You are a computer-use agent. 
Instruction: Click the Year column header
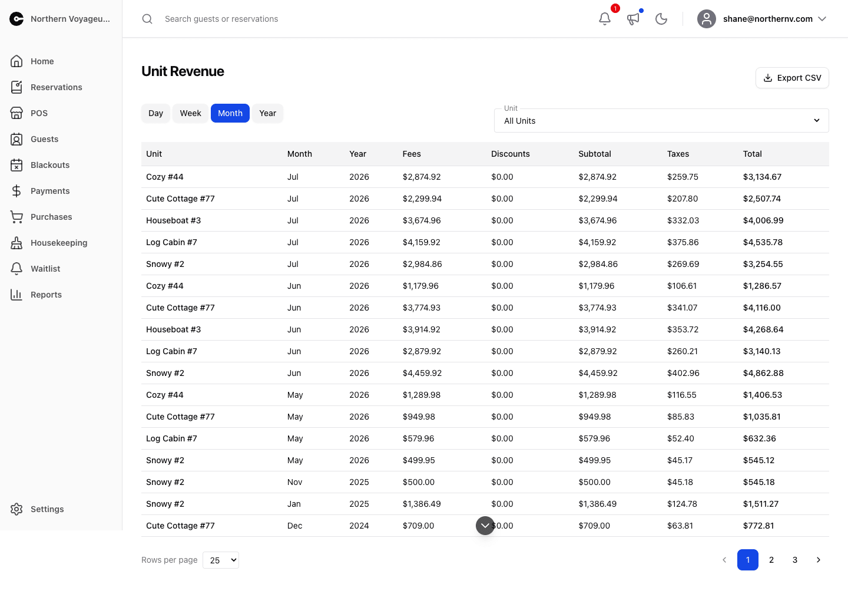358,154
